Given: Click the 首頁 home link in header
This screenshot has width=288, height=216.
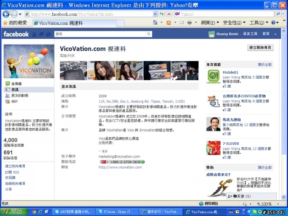Looking at the screenshot, I should tap(266, 34).
